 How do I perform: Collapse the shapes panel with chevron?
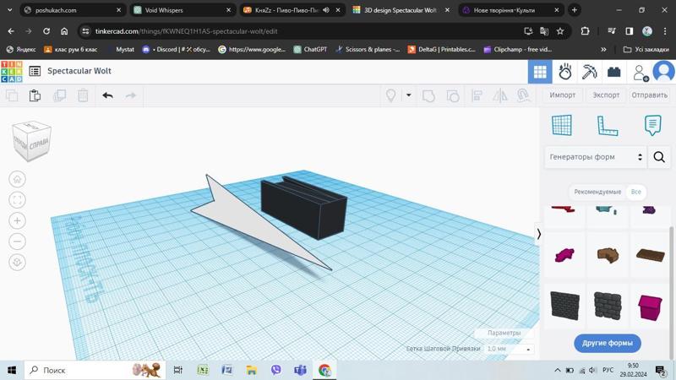pos(539,234)
